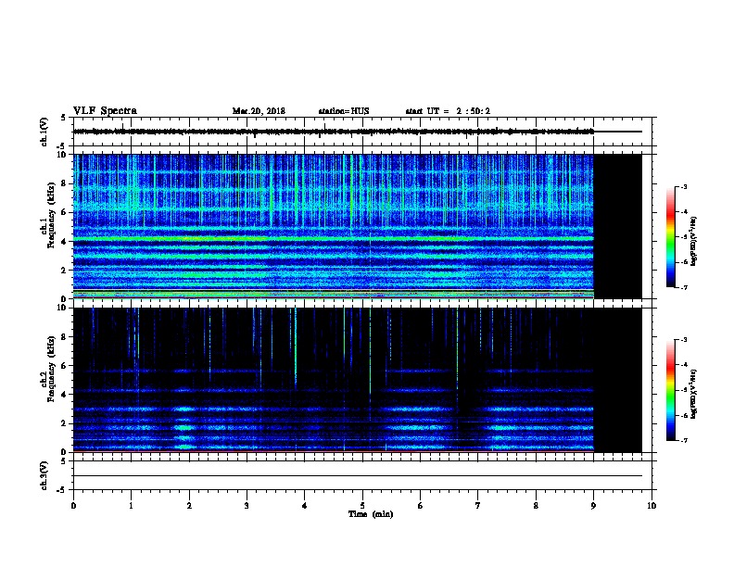Click the black no-data block in ch.1 spectrogram
Viewport: 734px width, 567px height.
(618, 226)
